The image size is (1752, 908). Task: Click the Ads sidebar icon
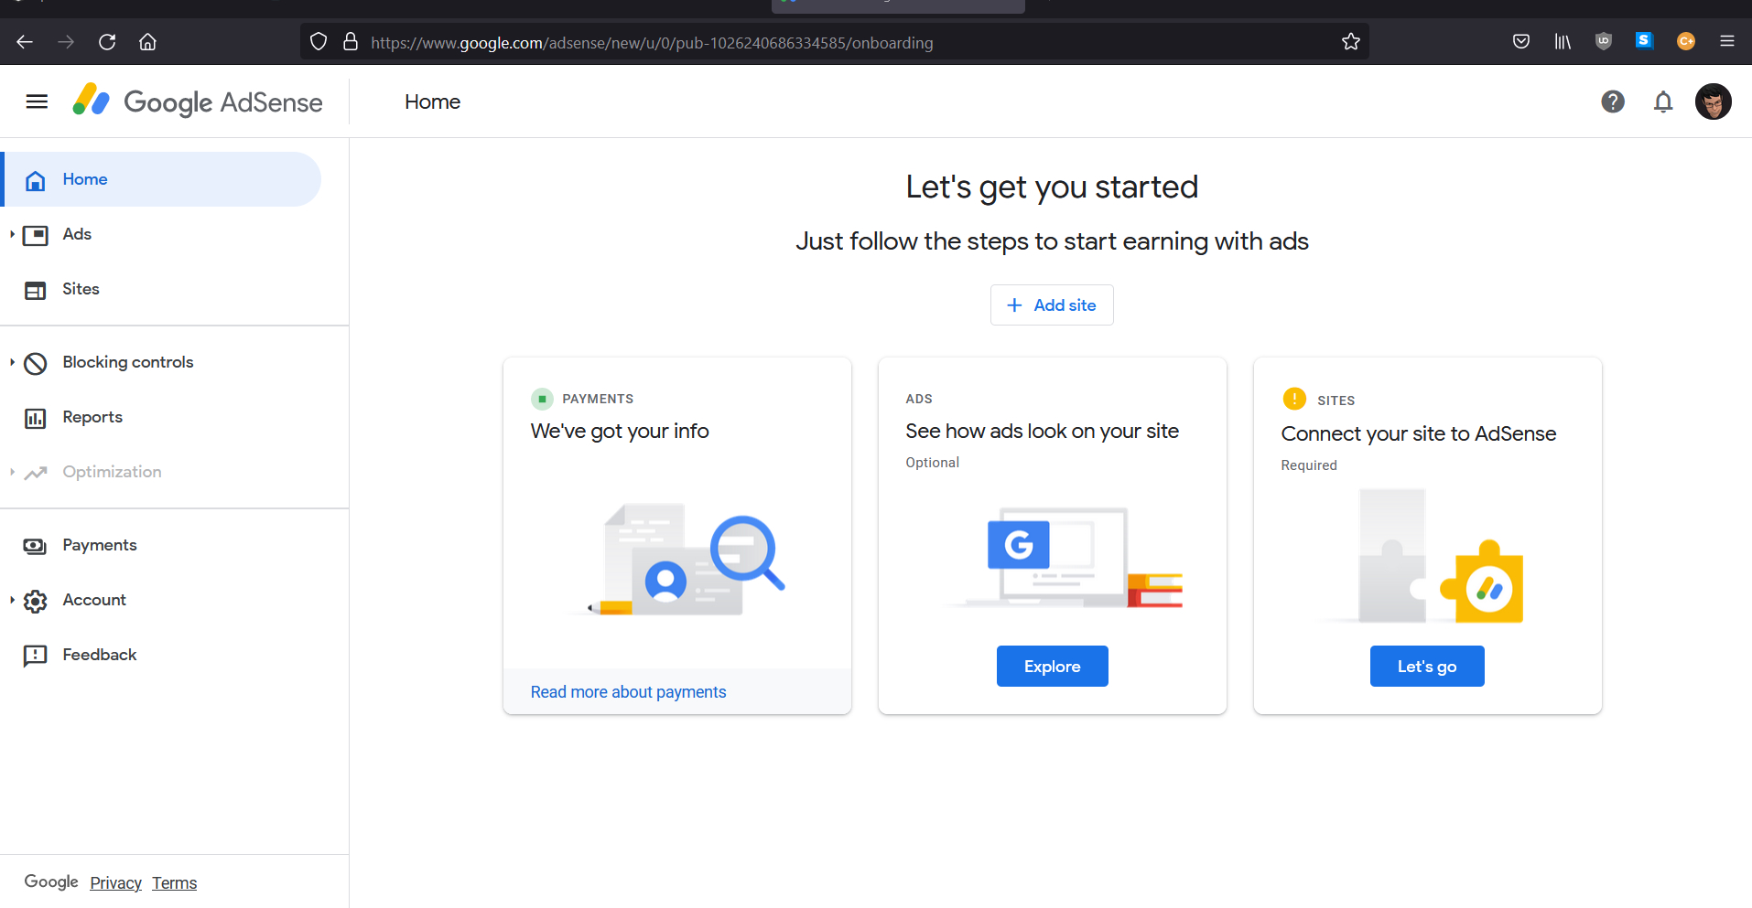[x=36, y=235]
